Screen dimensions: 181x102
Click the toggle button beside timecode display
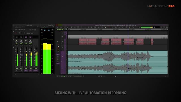66,29
